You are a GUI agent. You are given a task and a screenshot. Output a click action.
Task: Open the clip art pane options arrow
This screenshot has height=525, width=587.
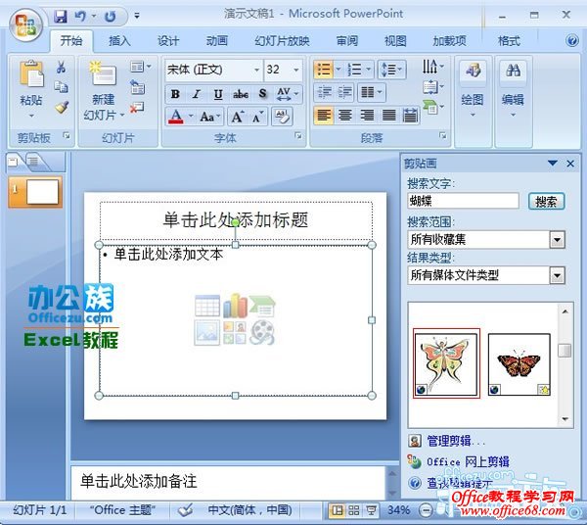coord(552,163)
